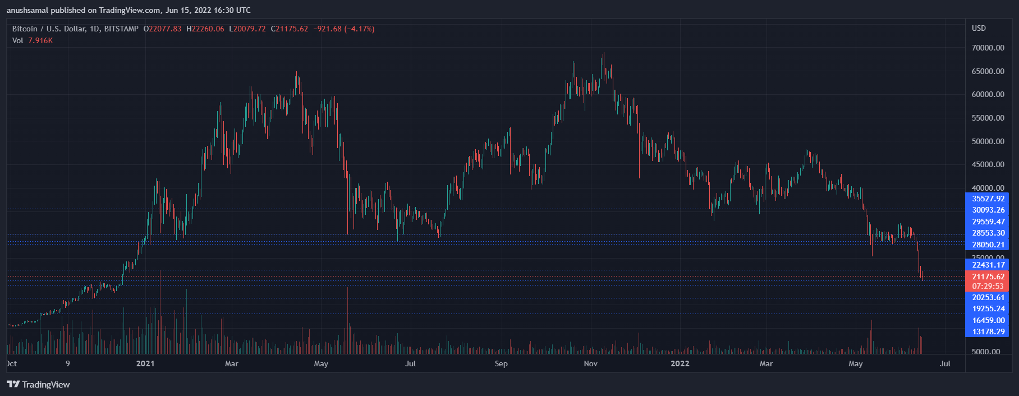The width and height of the screenshot is (1019, 396).
Task: Click the change value −921.68 (−4.17%)
Action: [343, 29]
